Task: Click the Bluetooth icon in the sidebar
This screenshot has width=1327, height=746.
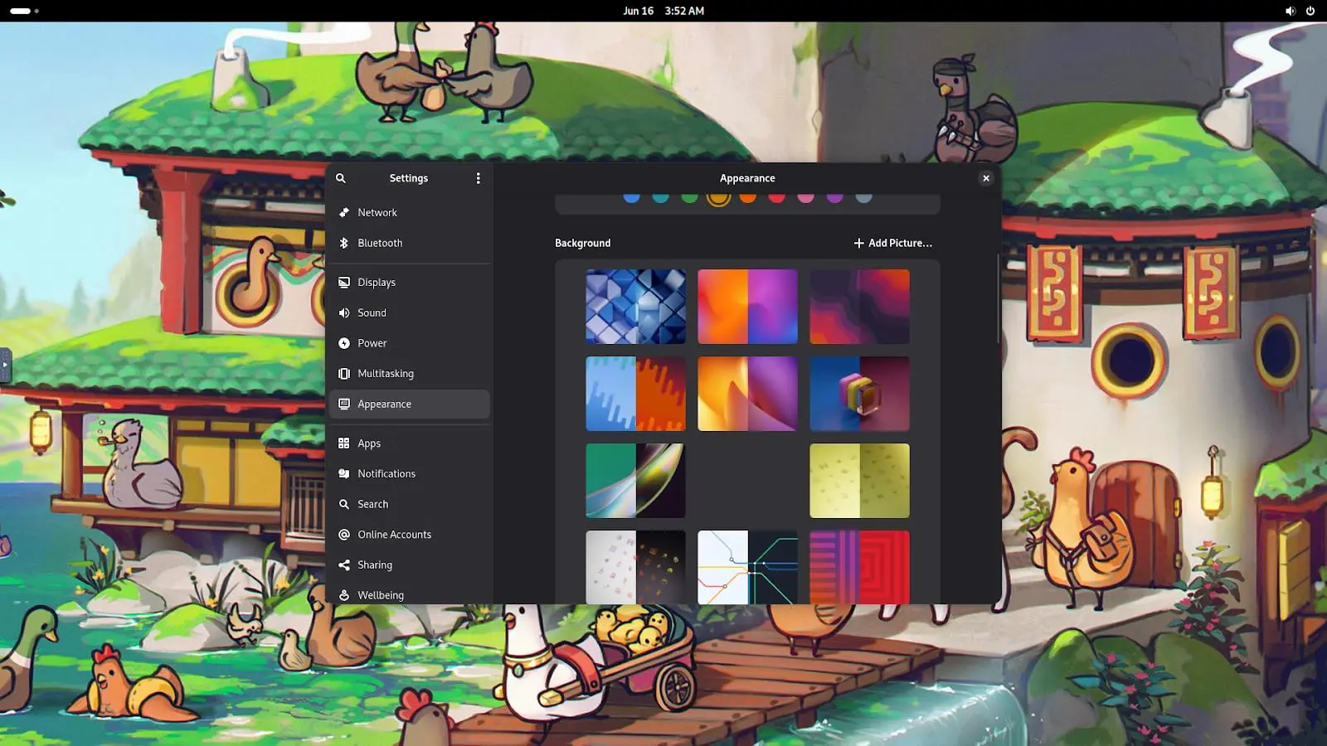Action: pos(344,243)
